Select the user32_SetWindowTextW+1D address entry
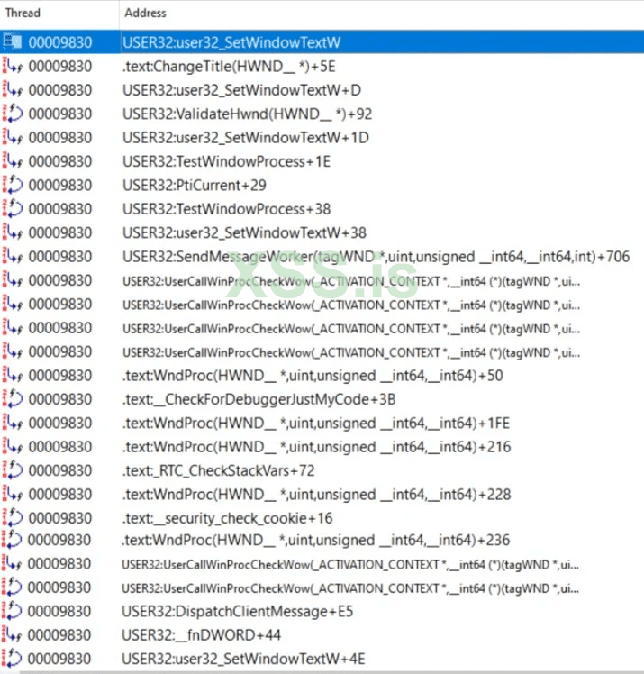Viewport: 644px width, 674px height. coord(246,138)
